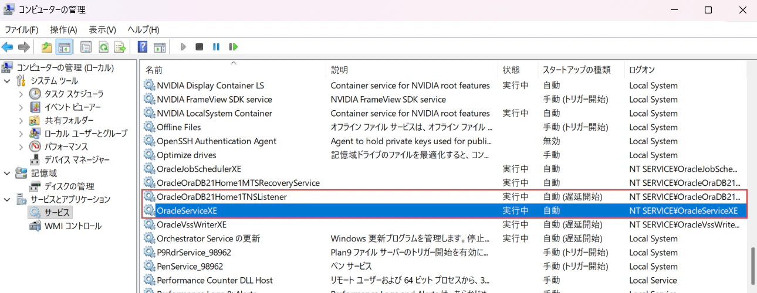This screenshot has height=293, width=757.
Task: Select the OracleServiceXE service row
Action: 445,211
